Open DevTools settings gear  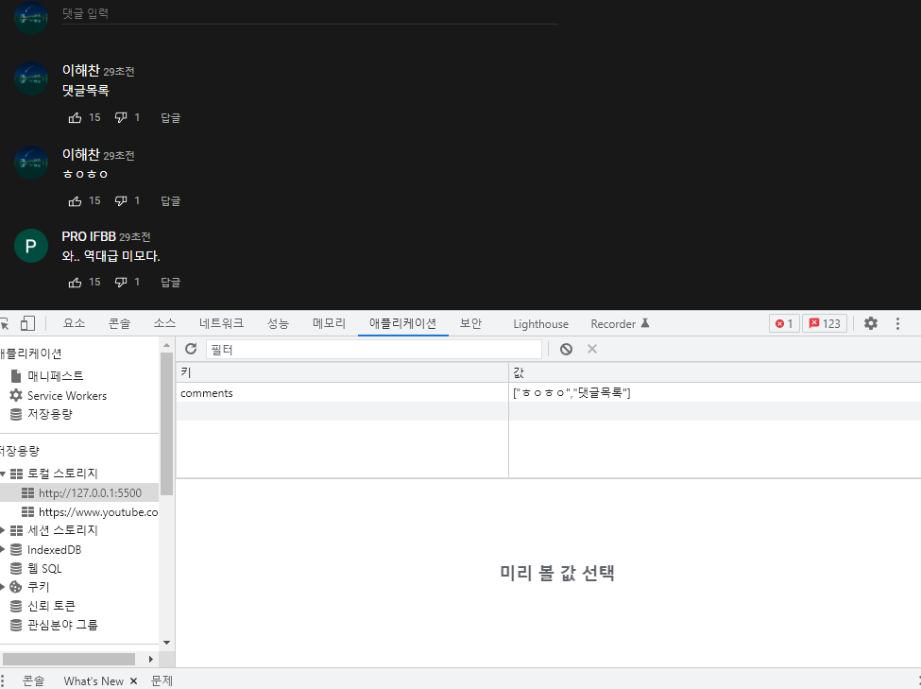coord(871,323)
